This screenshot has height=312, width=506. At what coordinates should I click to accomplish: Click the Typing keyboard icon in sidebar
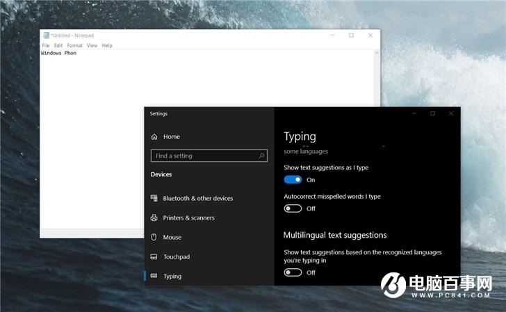point(154,276)
